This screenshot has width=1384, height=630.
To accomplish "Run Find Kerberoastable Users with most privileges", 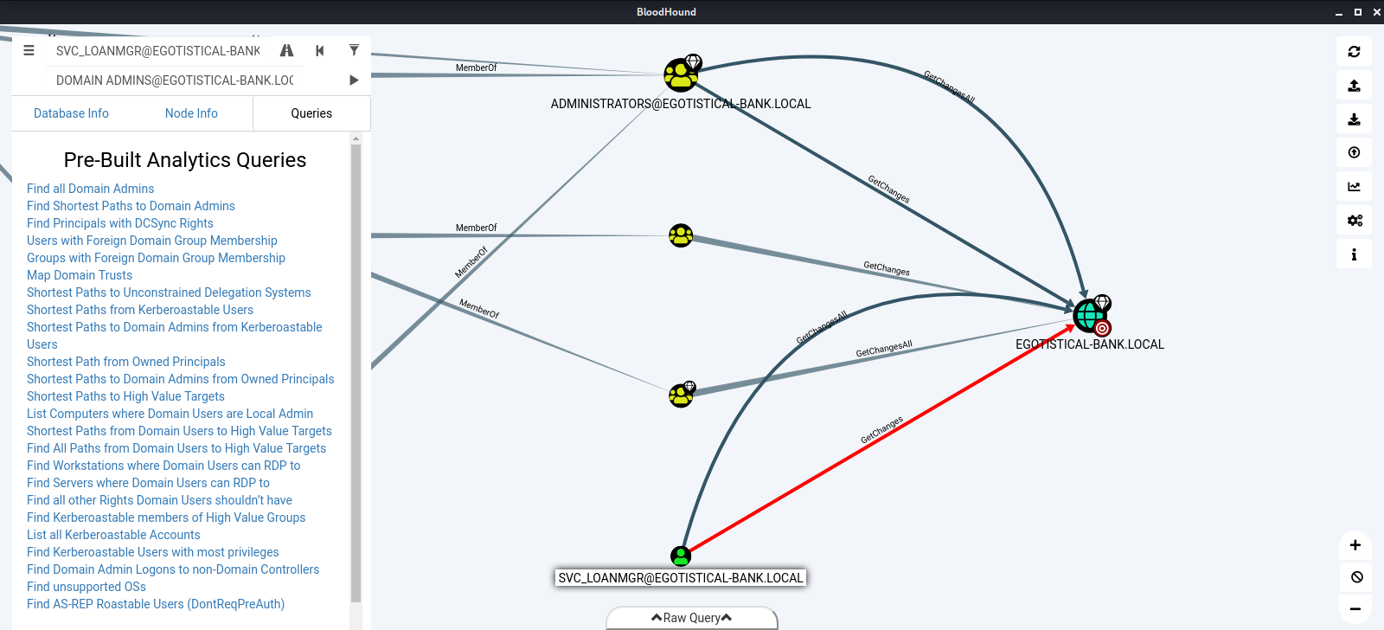I will 152,552.
